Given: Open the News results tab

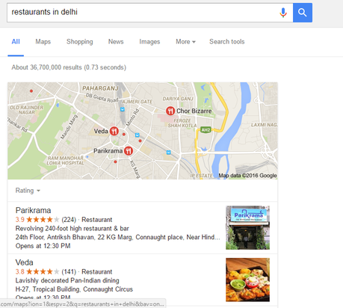Looking at the screenshot, I should [x=116, y=42].
